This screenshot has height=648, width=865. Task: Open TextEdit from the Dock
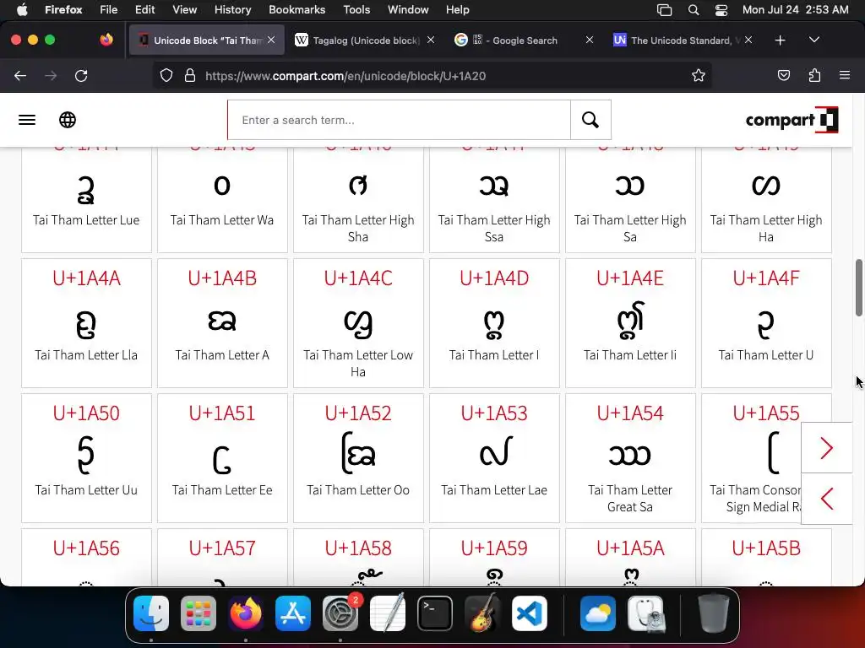387,613
